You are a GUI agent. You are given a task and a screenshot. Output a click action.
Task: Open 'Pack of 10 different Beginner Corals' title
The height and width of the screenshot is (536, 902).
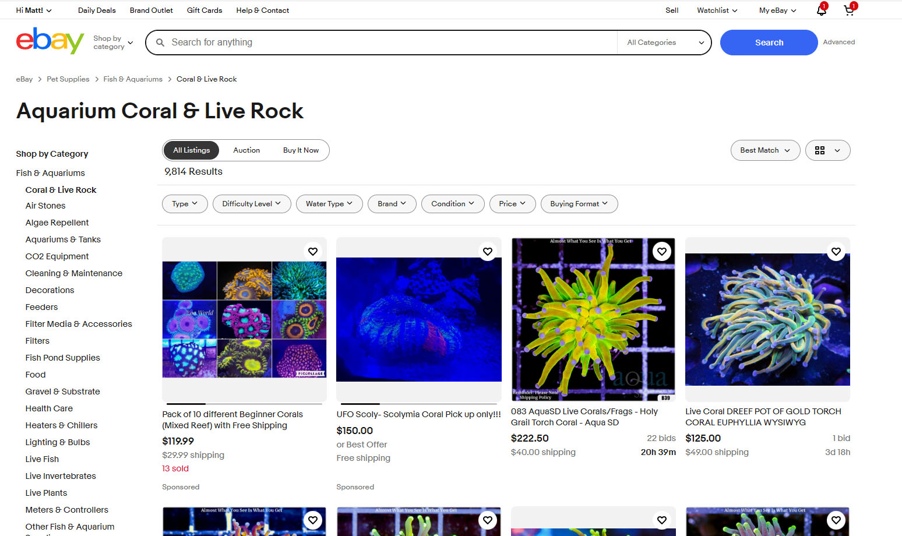pyautogui.click(x=232, y=420)
